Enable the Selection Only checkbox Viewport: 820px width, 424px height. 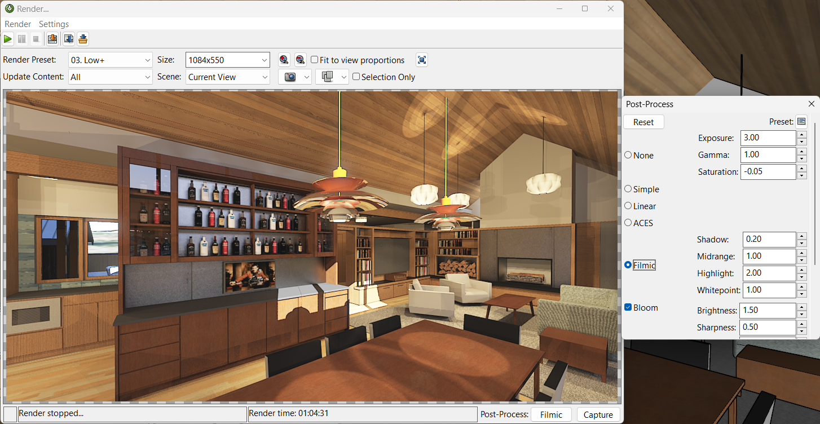click(x=356, y=77)
